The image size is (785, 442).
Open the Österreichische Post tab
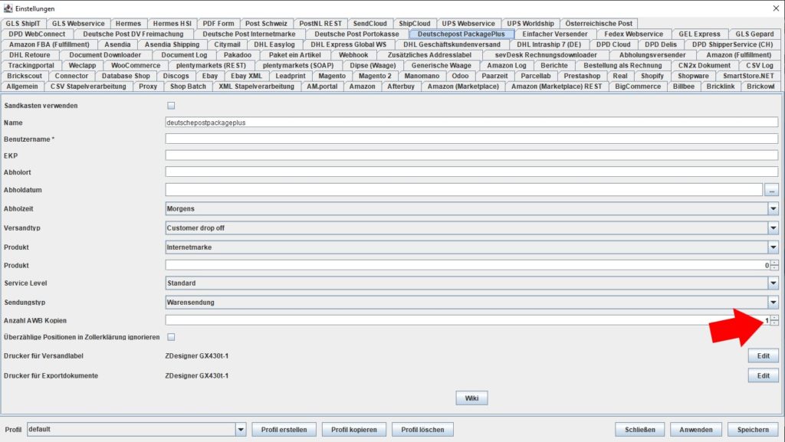coord(599,24)
